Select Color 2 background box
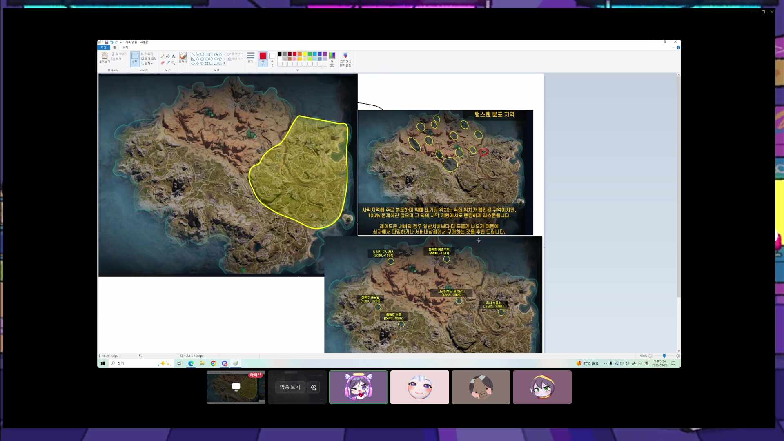This screenshot has width=784, height=441. point(272,59)
